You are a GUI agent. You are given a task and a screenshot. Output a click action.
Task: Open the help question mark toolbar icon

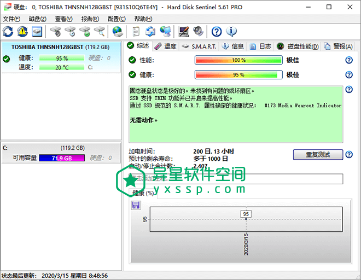point(217,32)
